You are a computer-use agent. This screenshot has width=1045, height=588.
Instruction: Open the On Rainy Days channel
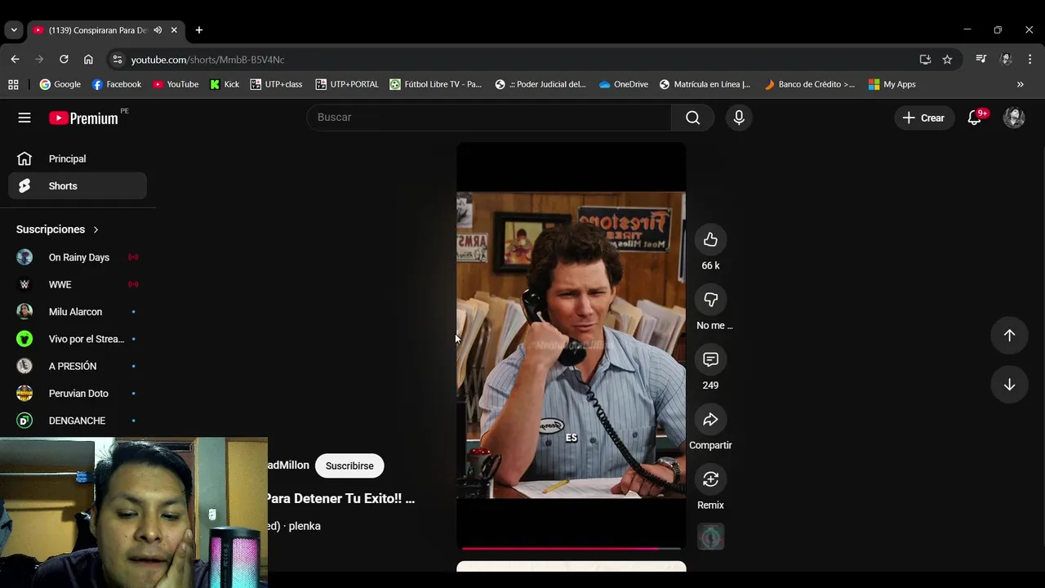click(78, 257)
